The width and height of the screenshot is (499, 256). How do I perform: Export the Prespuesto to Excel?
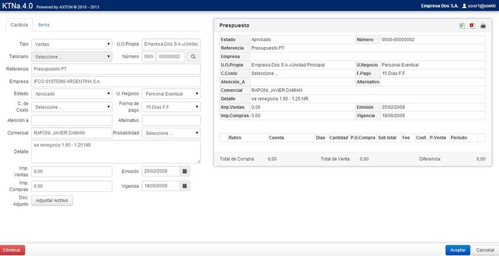tap(462, 26)
